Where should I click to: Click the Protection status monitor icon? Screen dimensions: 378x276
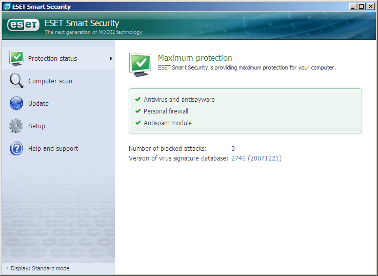tap(16, 59)
